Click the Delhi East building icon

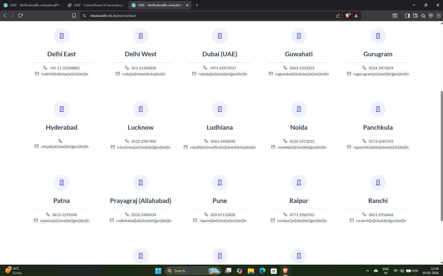(x=61, y=36)
